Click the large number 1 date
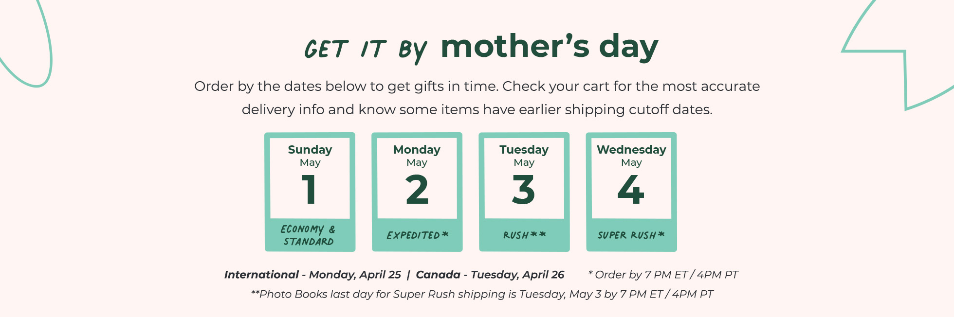954x317 pixels. tap(310, 190)
